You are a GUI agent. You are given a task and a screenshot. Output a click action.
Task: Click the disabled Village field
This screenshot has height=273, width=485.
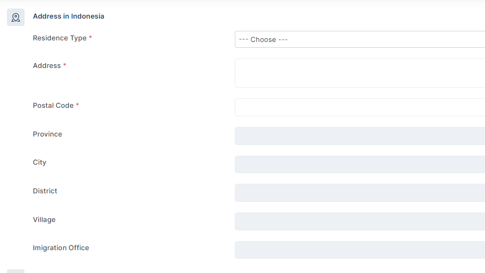[360, 221]
